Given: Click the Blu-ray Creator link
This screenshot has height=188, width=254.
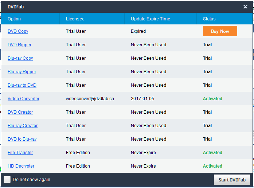Looking at the screenshot, I should [x=22, y=126].
